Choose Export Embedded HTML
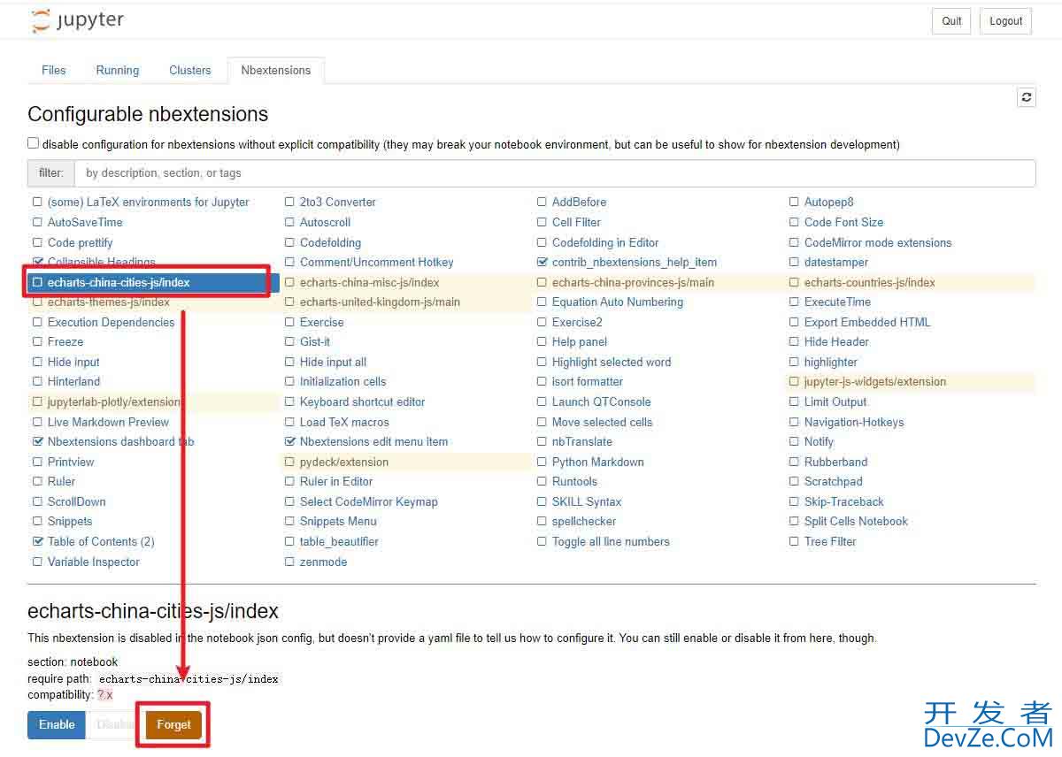 [867, 322]
